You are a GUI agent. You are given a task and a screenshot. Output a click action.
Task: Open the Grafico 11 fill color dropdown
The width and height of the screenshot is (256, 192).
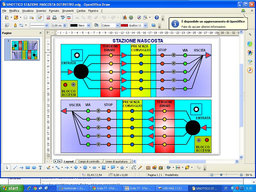pyautogui.click(x=145, y=25)
